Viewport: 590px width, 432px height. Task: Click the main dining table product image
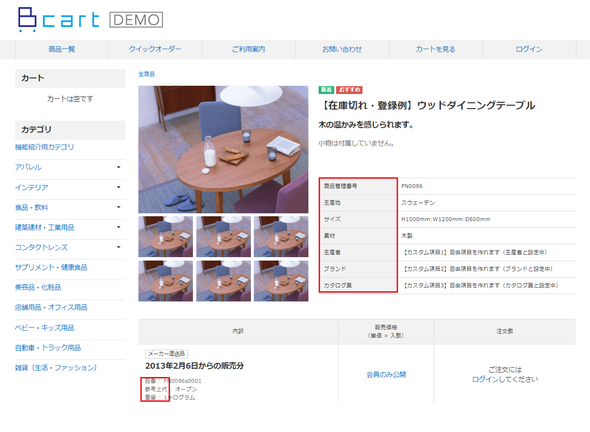click(223, 150)
